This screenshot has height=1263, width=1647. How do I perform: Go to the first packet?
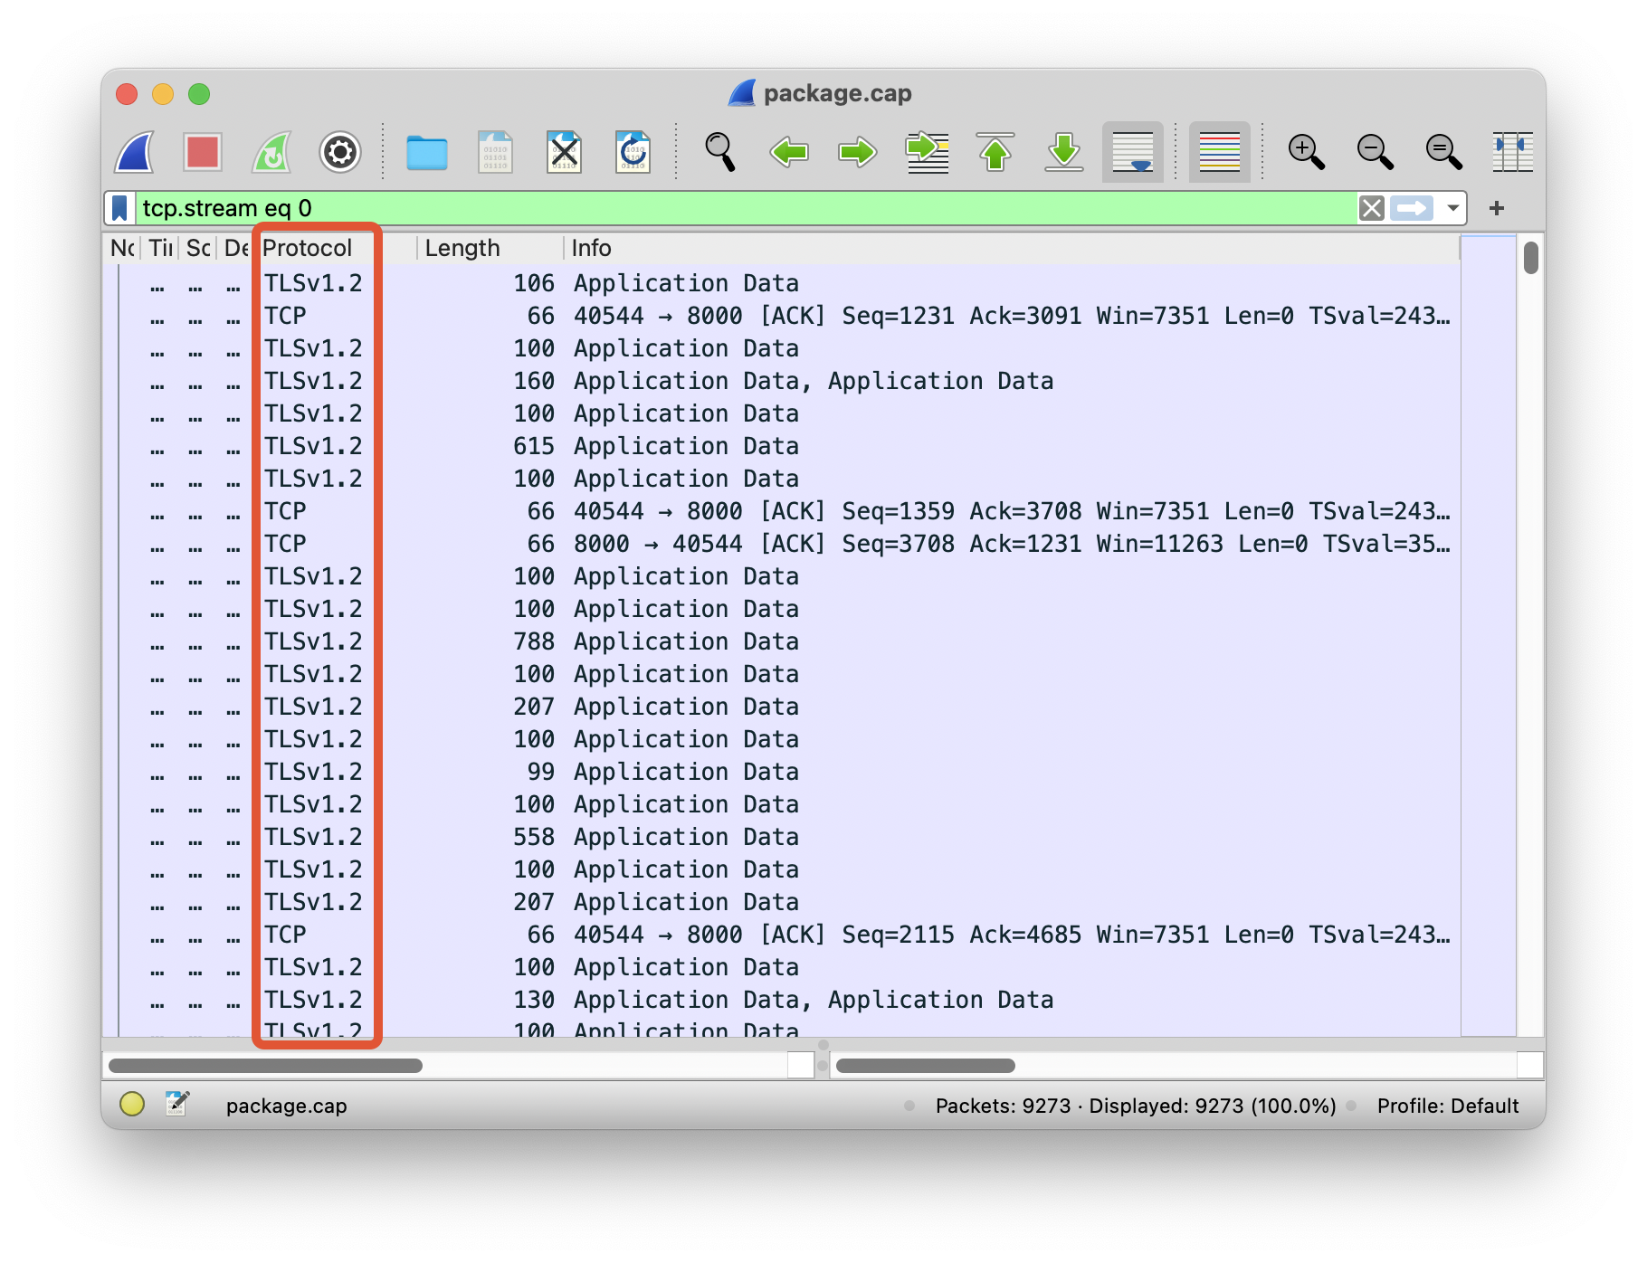coord(995,152)
